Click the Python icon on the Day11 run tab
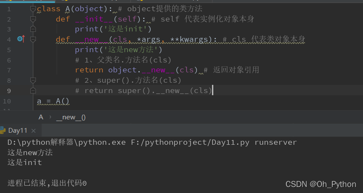 pyautogui.click(x=2, y=130)
